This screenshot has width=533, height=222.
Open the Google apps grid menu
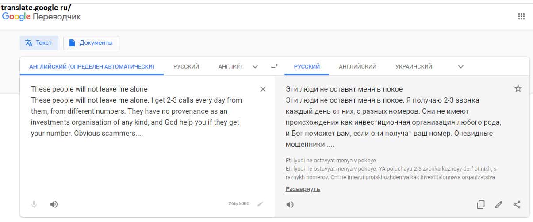coord(521,16)
